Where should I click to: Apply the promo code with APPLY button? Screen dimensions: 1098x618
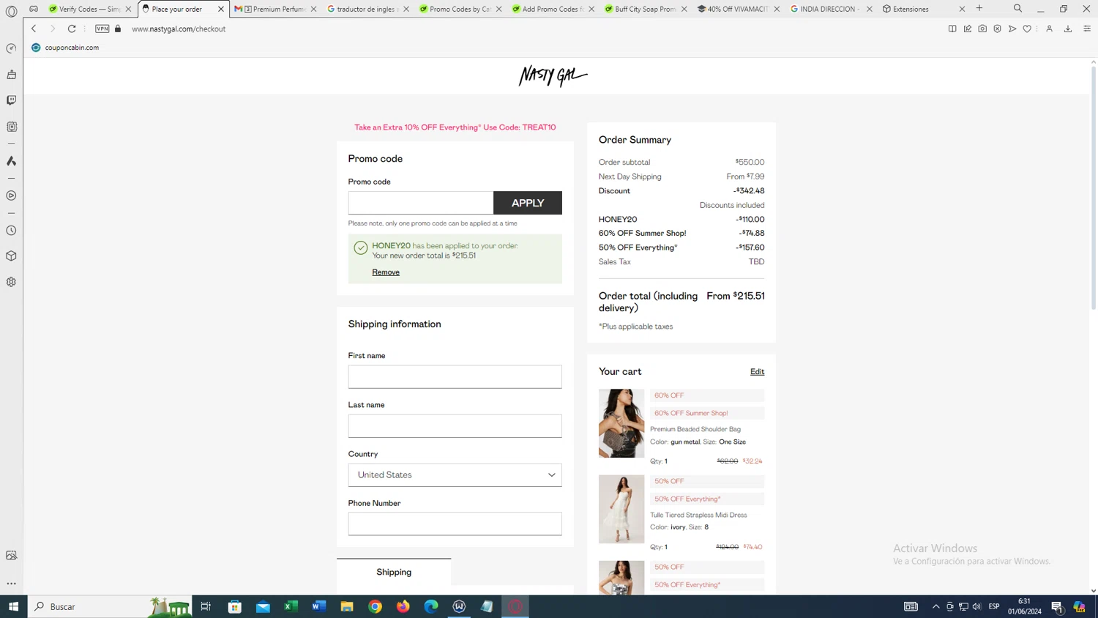[x=528, y=203]
